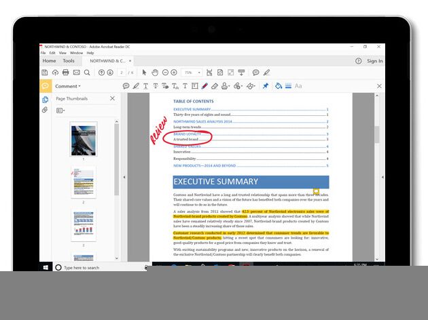This screenshot has width=428, height=320.
Task: Select the Hand pan tool
Action: point(155,73)
